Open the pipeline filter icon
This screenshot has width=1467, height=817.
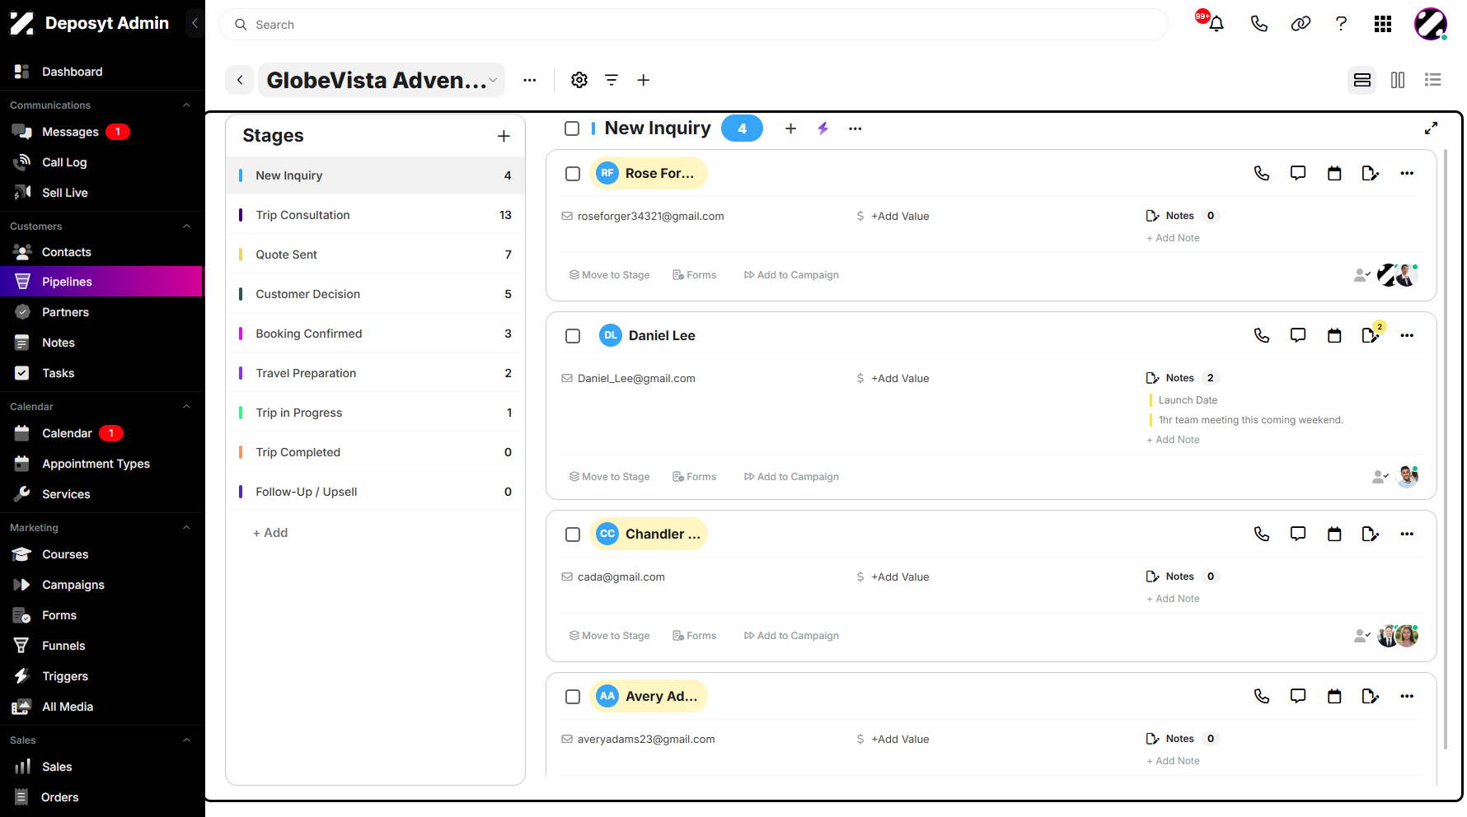(612, 80)
